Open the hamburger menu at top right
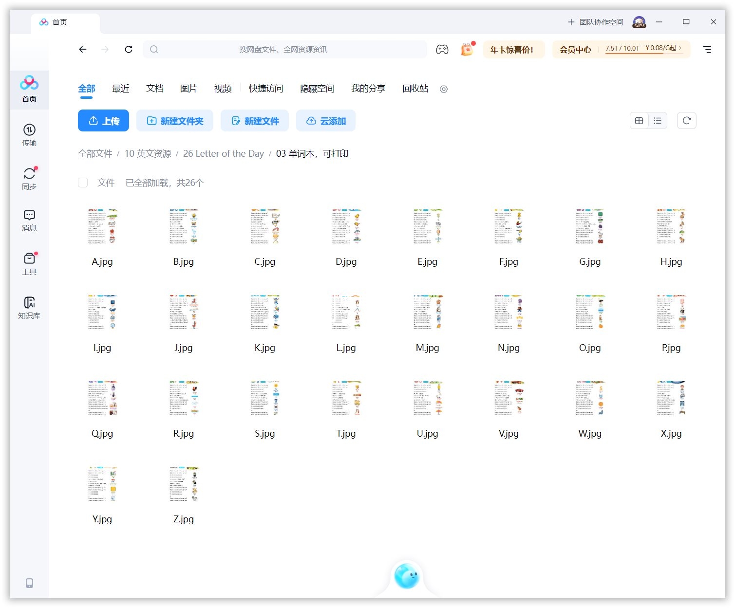Image resolution: width=735 pixels, height=608 pixels. [x=707, y=49]
